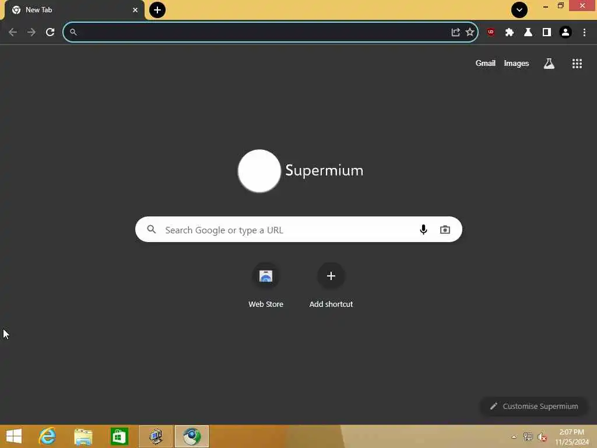Minimize the browser window
Screen dimensions: 597x448
(546, 6)
